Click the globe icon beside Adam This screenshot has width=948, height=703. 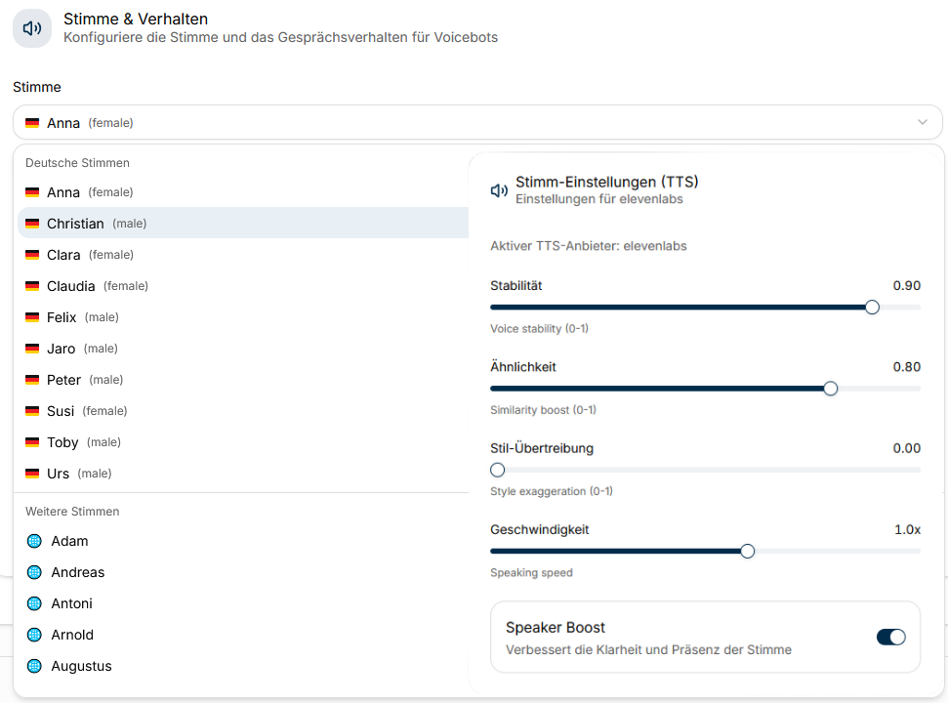pyautogui.click(x=34, y=541)
